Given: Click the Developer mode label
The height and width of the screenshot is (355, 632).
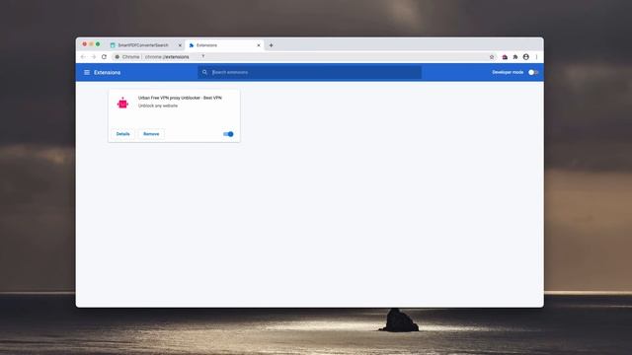Looking at the screenshot, I should coord(508,72).
